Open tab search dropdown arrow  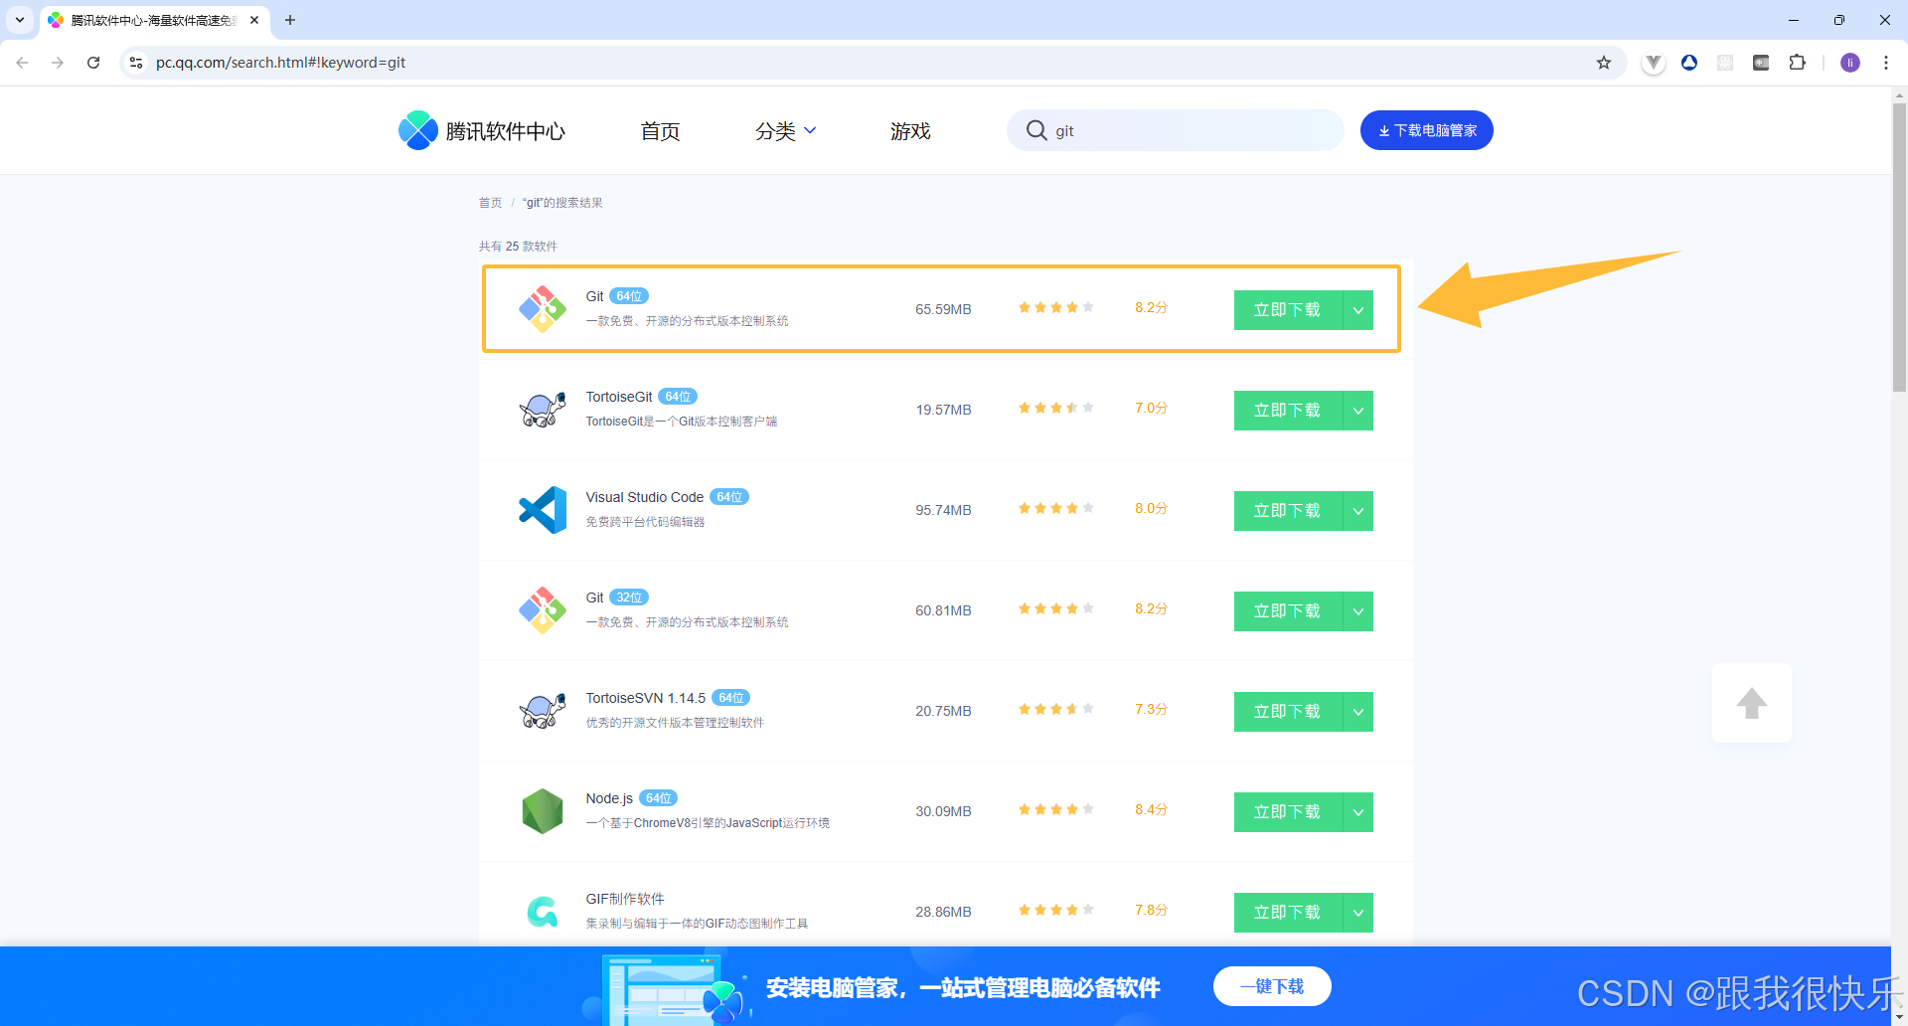pos(20,20)
